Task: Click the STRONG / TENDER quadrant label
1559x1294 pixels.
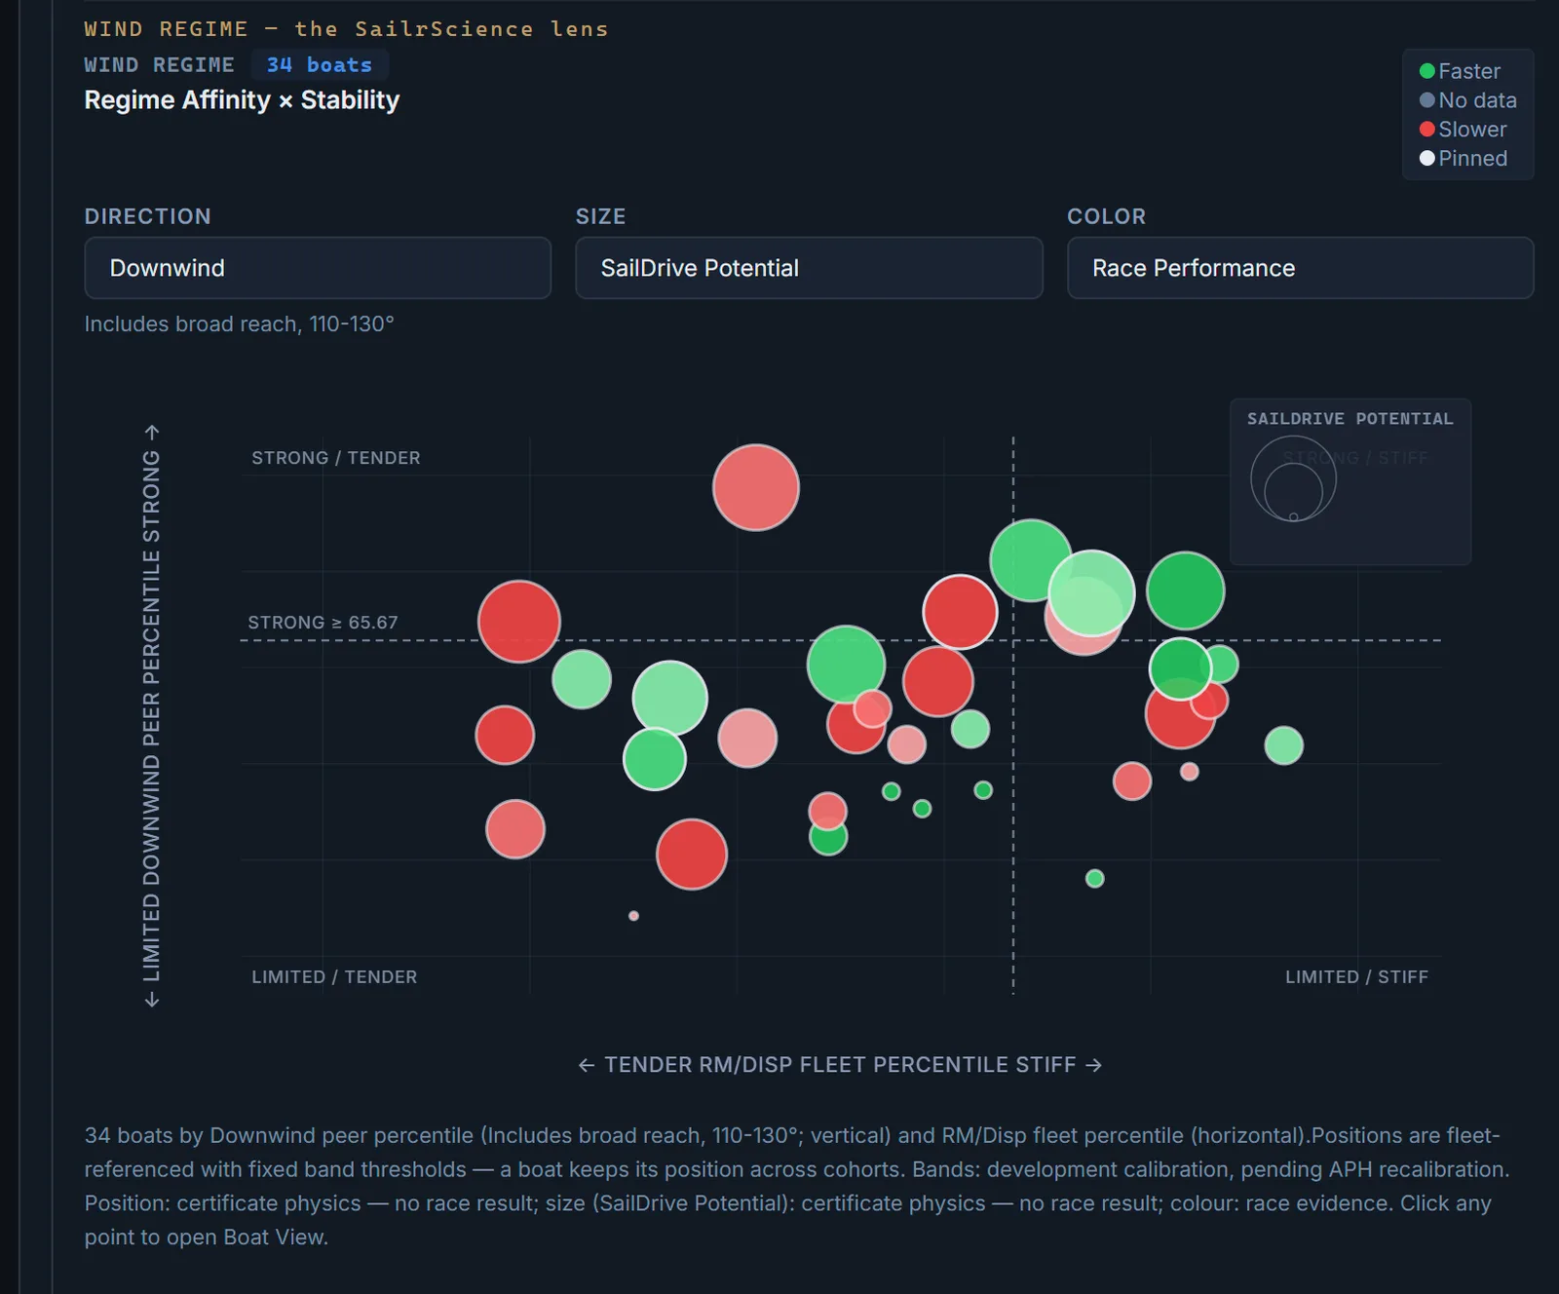Action: [x=336, y=458]
